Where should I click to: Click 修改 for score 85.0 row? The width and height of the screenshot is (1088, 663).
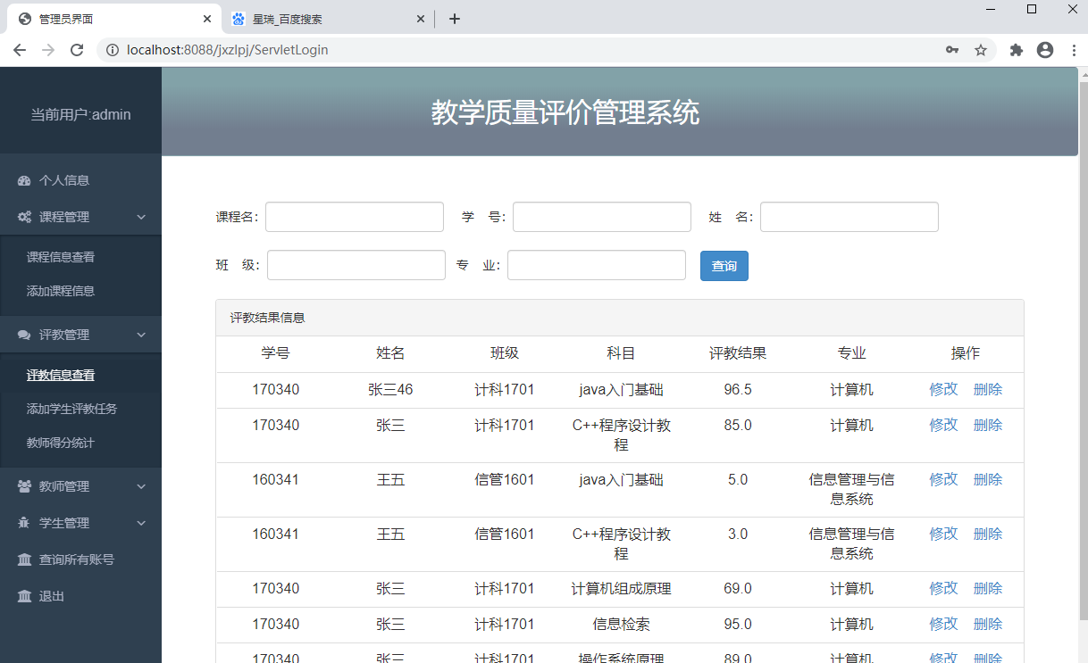(943, 425)
